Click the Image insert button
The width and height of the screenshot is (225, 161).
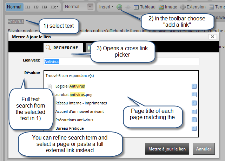[168, 7]
